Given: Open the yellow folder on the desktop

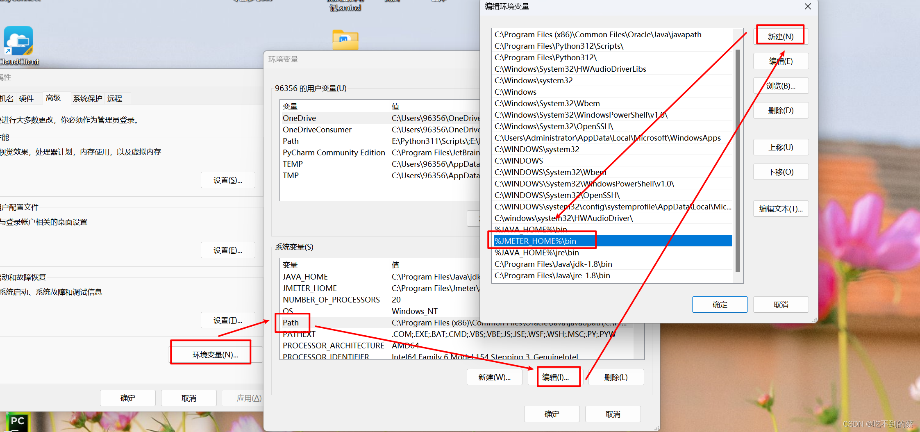Looking at the screenshot, I should (x=345, y=40).
